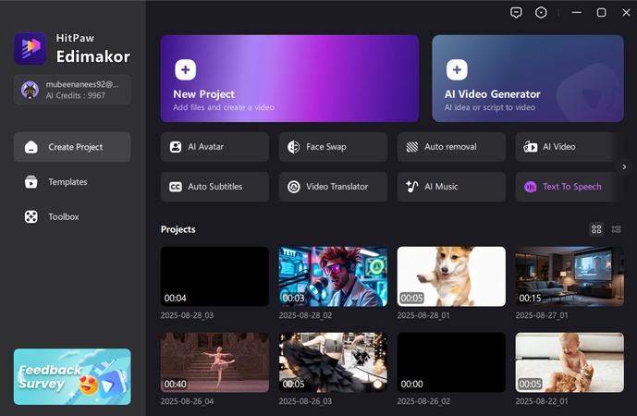
Task: Open the black dress project 2025-08-26_03
Action: [x=333, y=362]
